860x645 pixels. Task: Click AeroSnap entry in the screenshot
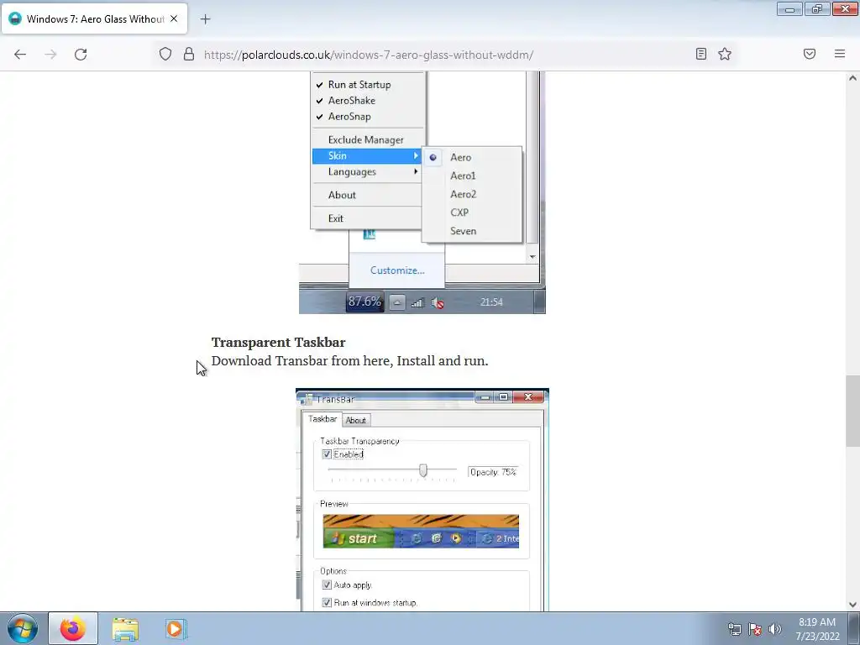[x=349, y=116]
